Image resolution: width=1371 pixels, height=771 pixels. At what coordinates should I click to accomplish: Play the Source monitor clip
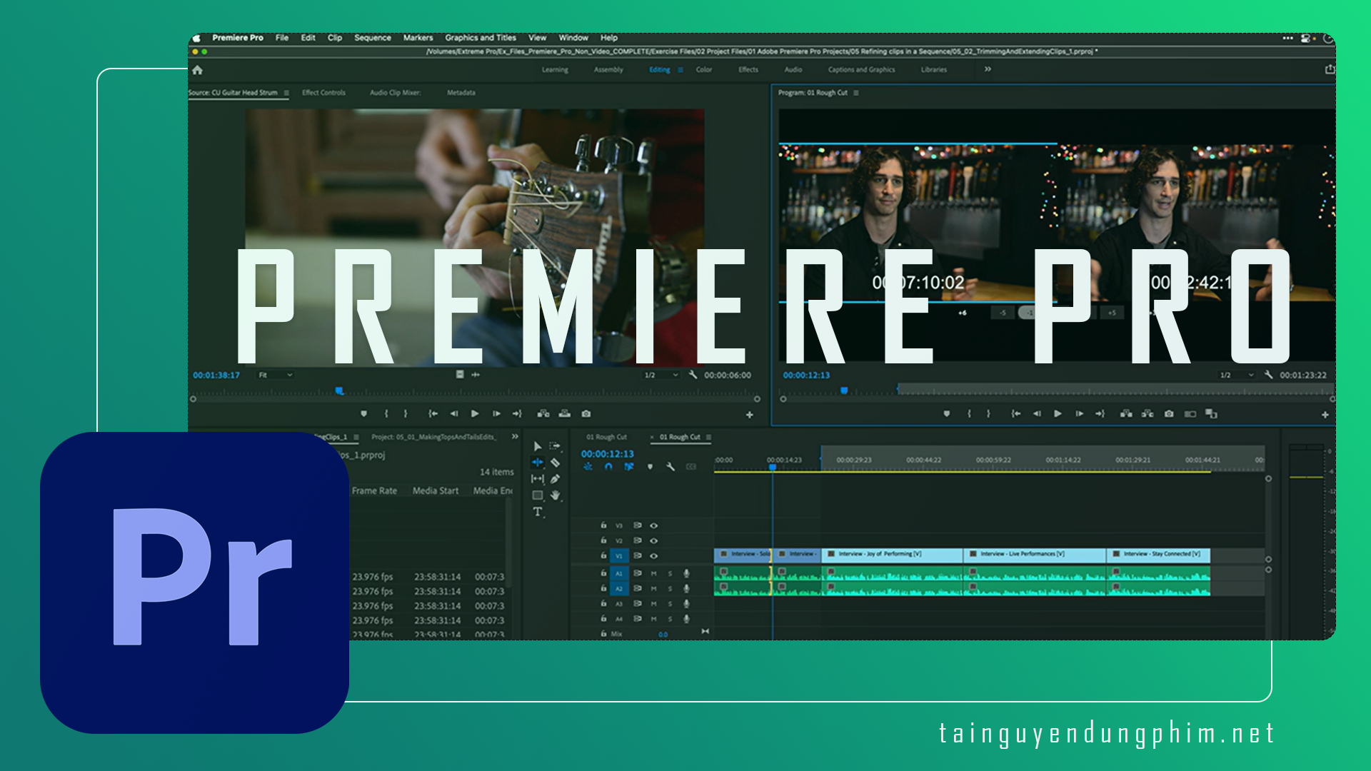click(x=476, y=414)
